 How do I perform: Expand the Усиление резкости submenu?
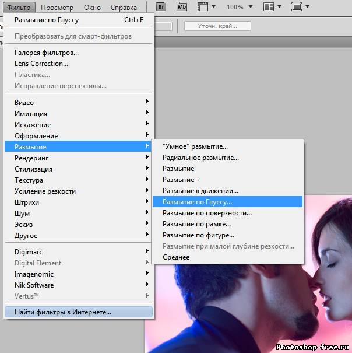tap(45, 191)
